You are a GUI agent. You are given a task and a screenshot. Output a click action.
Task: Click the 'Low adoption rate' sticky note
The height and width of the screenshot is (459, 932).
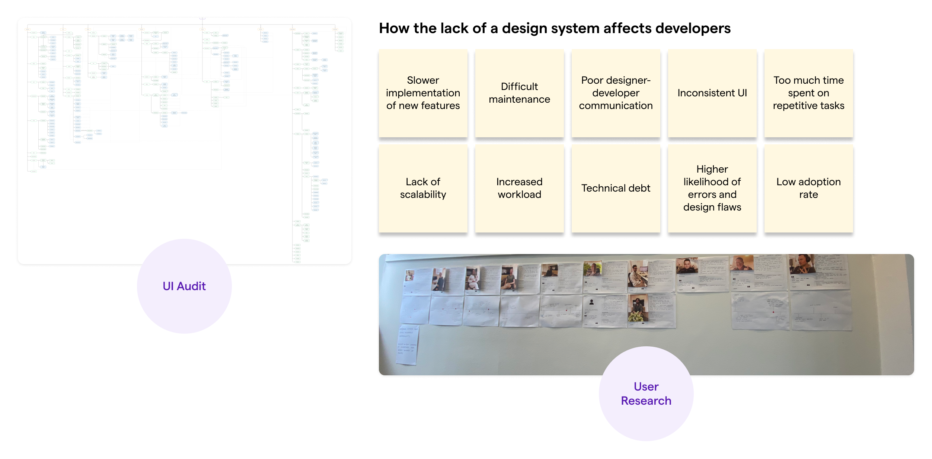pyautogui.click(x=808, y=188)
